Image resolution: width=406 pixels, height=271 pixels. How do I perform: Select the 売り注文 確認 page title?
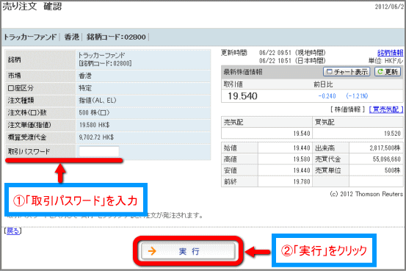coord(32,6)
